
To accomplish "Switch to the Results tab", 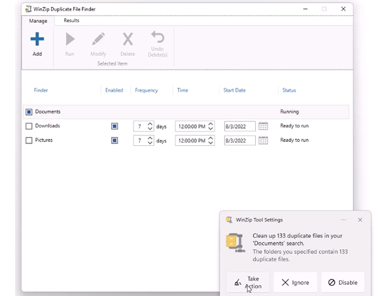I will pyautogui.click(x=71, y=20).
